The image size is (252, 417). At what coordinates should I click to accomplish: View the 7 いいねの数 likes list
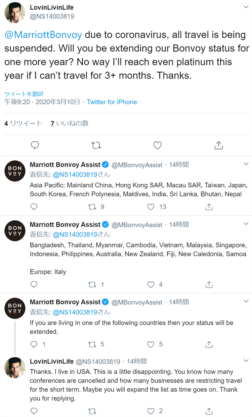click(x=70, y=123)
